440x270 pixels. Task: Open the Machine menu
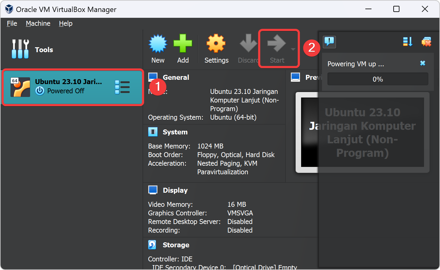pos(38,23)
